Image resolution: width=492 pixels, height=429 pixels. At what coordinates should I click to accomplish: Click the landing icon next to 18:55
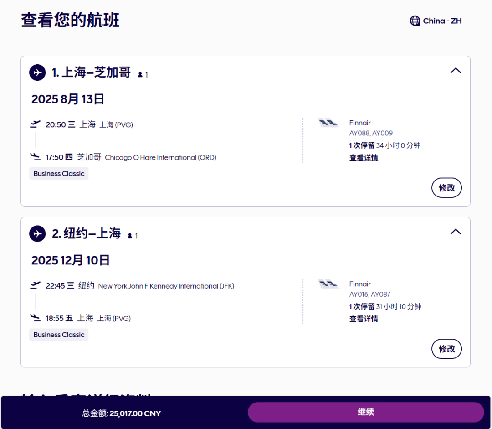click(35, 318)
